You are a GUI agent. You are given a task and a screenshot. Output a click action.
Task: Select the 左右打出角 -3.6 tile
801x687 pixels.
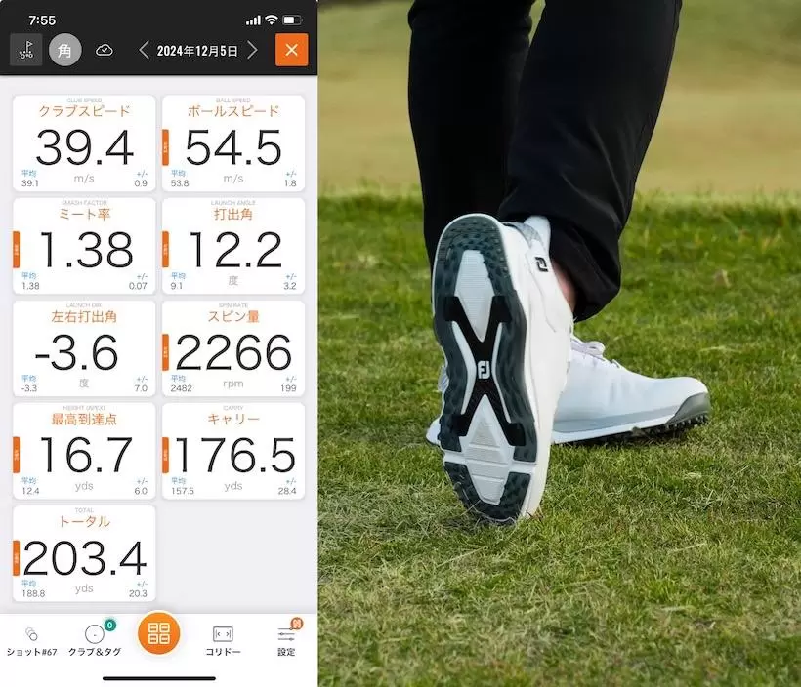click(x=84, y=348)
